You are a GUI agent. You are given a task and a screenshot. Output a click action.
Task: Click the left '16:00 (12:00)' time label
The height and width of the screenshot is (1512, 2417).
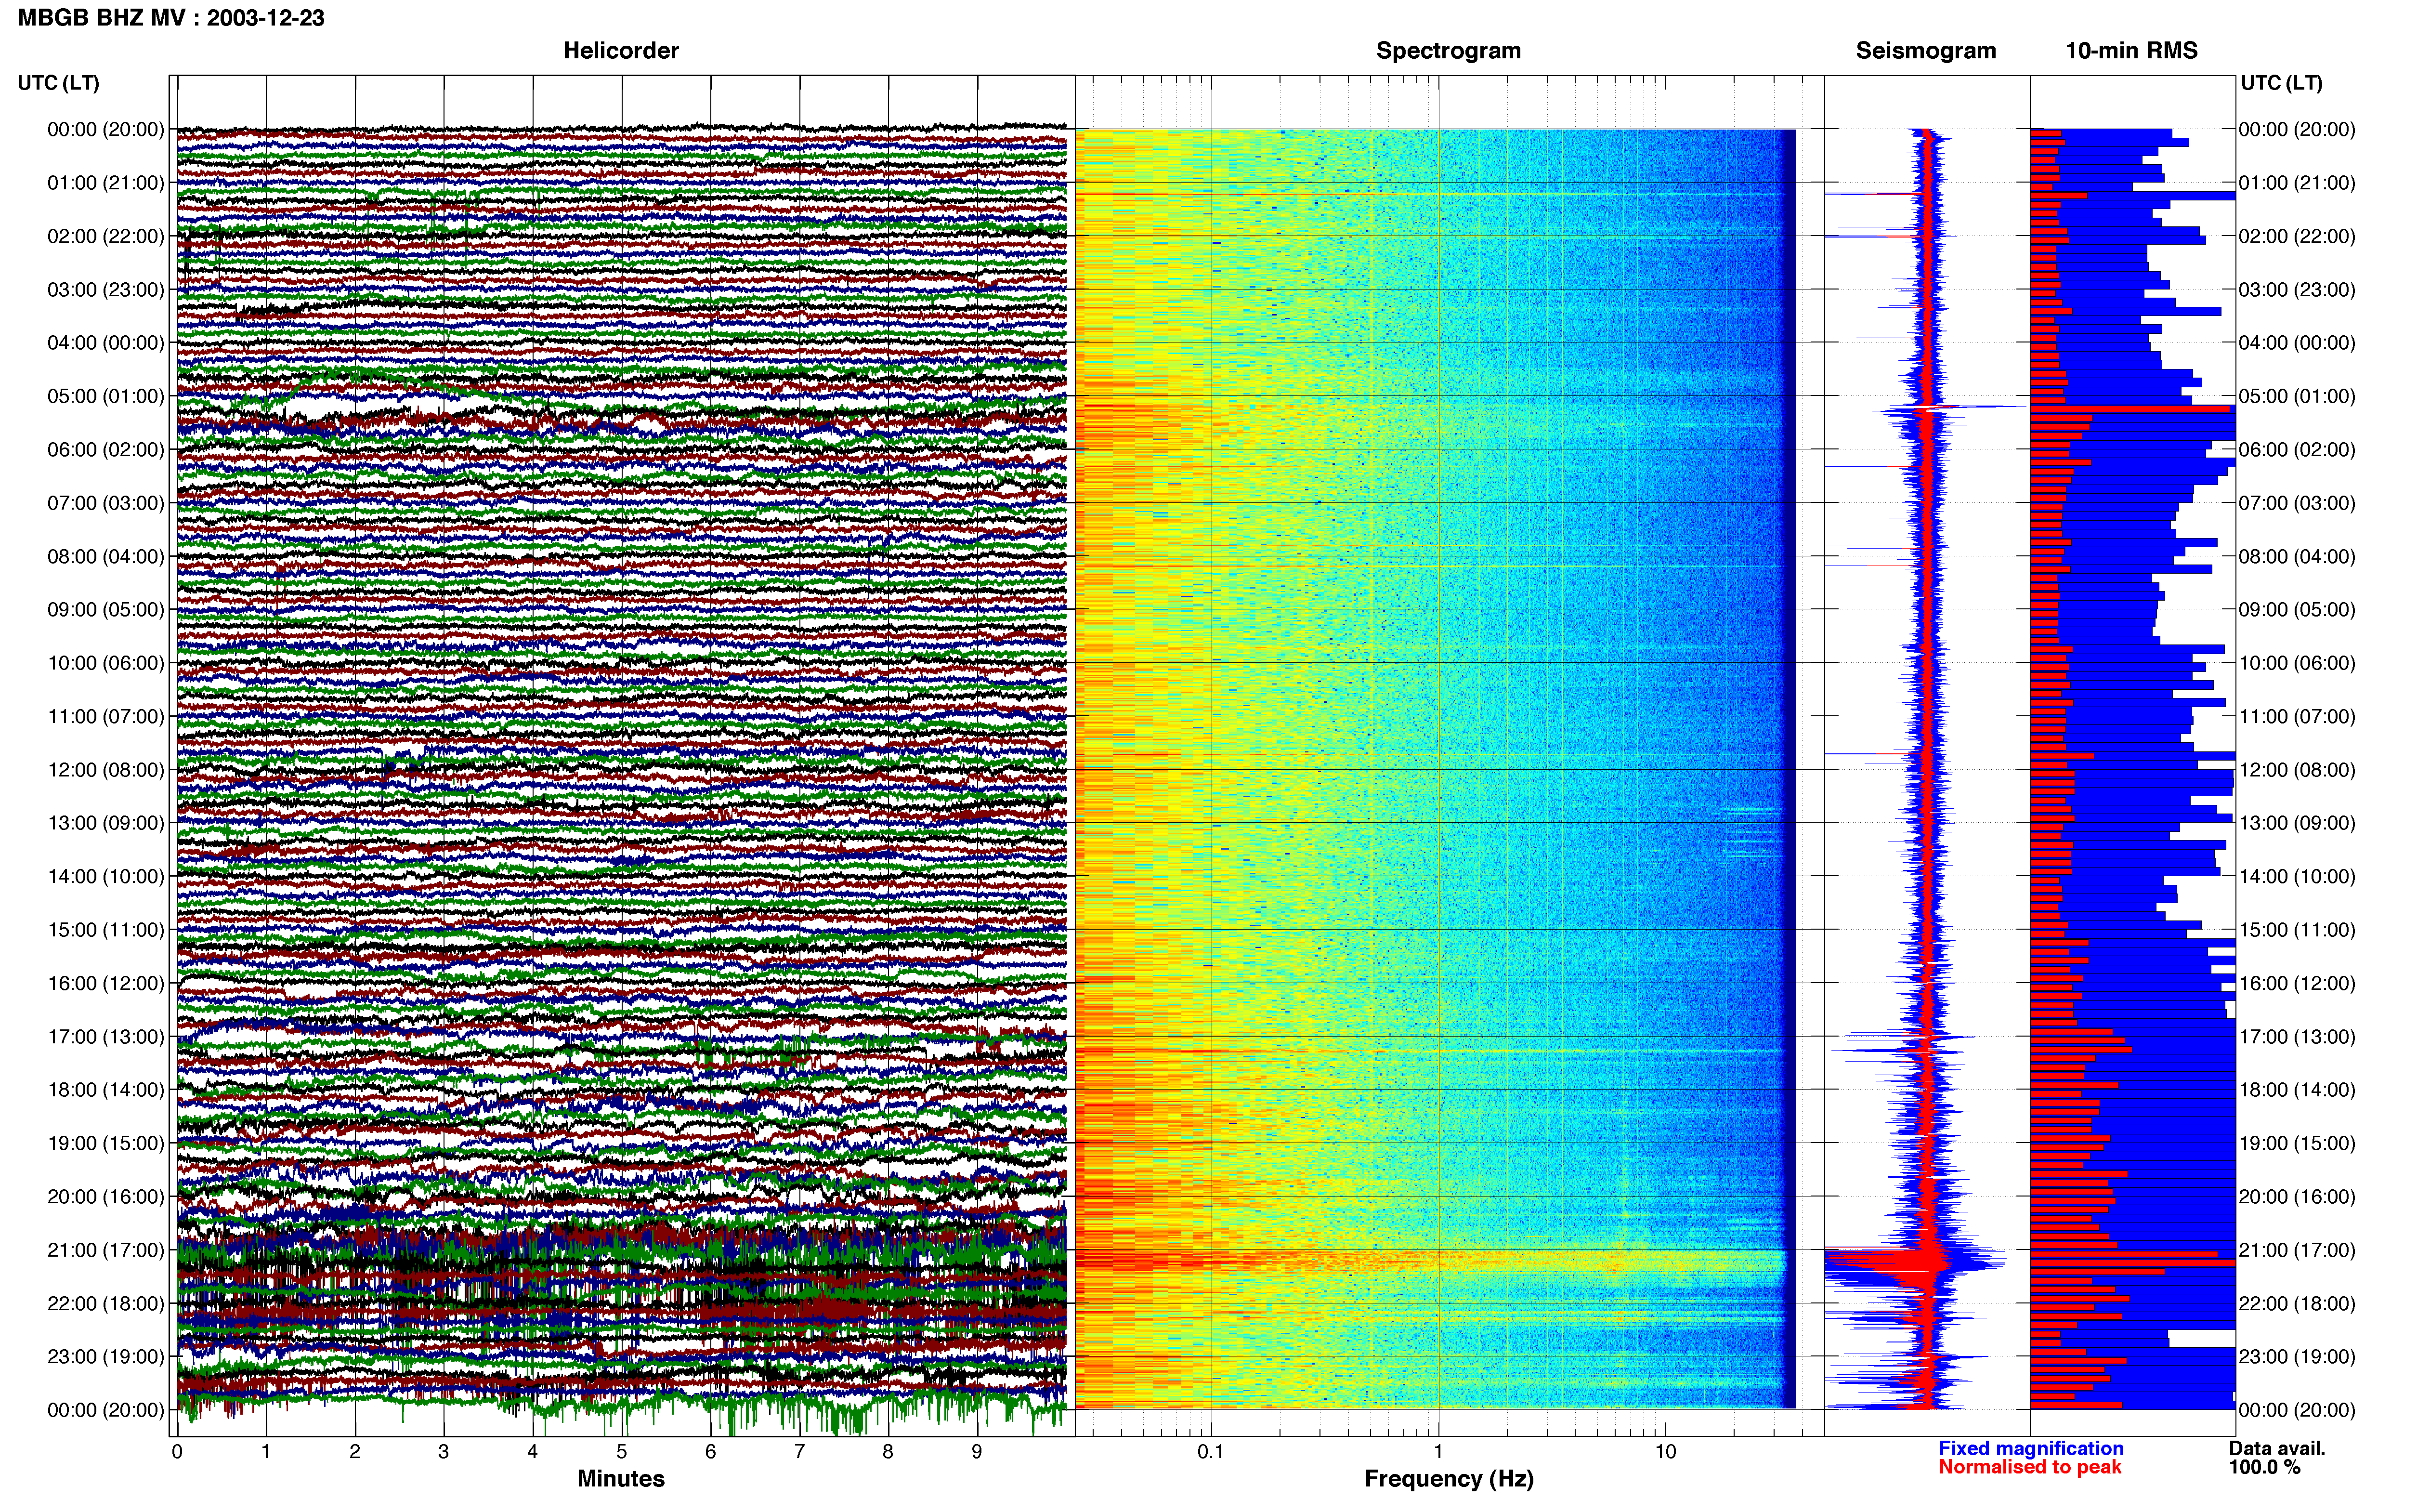click(106, 983)
